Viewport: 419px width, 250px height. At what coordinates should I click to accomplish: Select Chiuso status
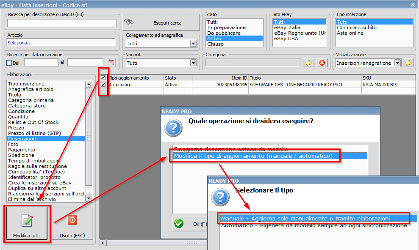point(234,44)
